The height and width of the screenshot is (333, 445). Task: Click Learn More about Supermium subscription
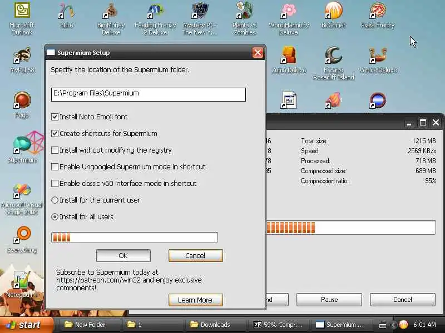coord(196,300)
